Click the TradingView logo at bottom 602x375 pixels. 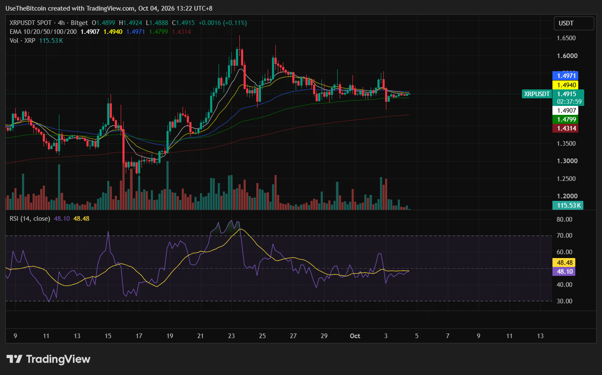tap(48, 359)
